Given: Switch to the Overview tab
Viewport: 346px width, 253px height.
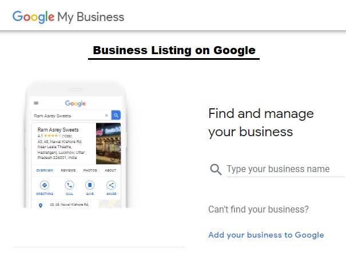Looking at the screenshot, I should [x=45, y=170].
